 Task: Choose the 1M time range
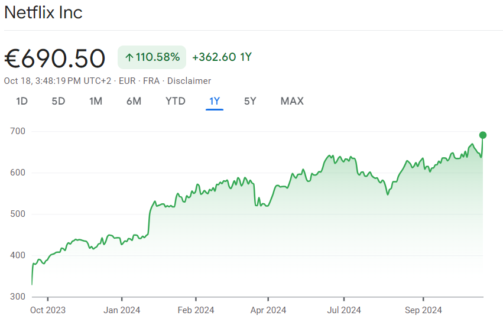[x=96, y=101]
